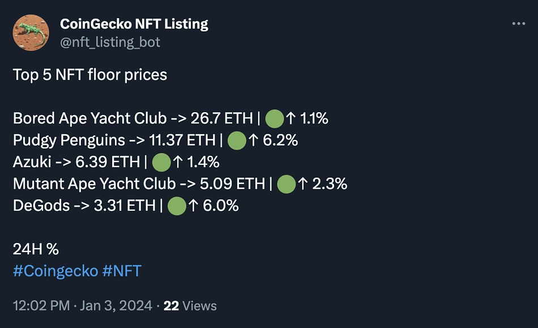The width and height of the screenshot is (538, 328).
Task: Click green circle on Bored Ape Yacht Club line
Action: coord(275,119)
